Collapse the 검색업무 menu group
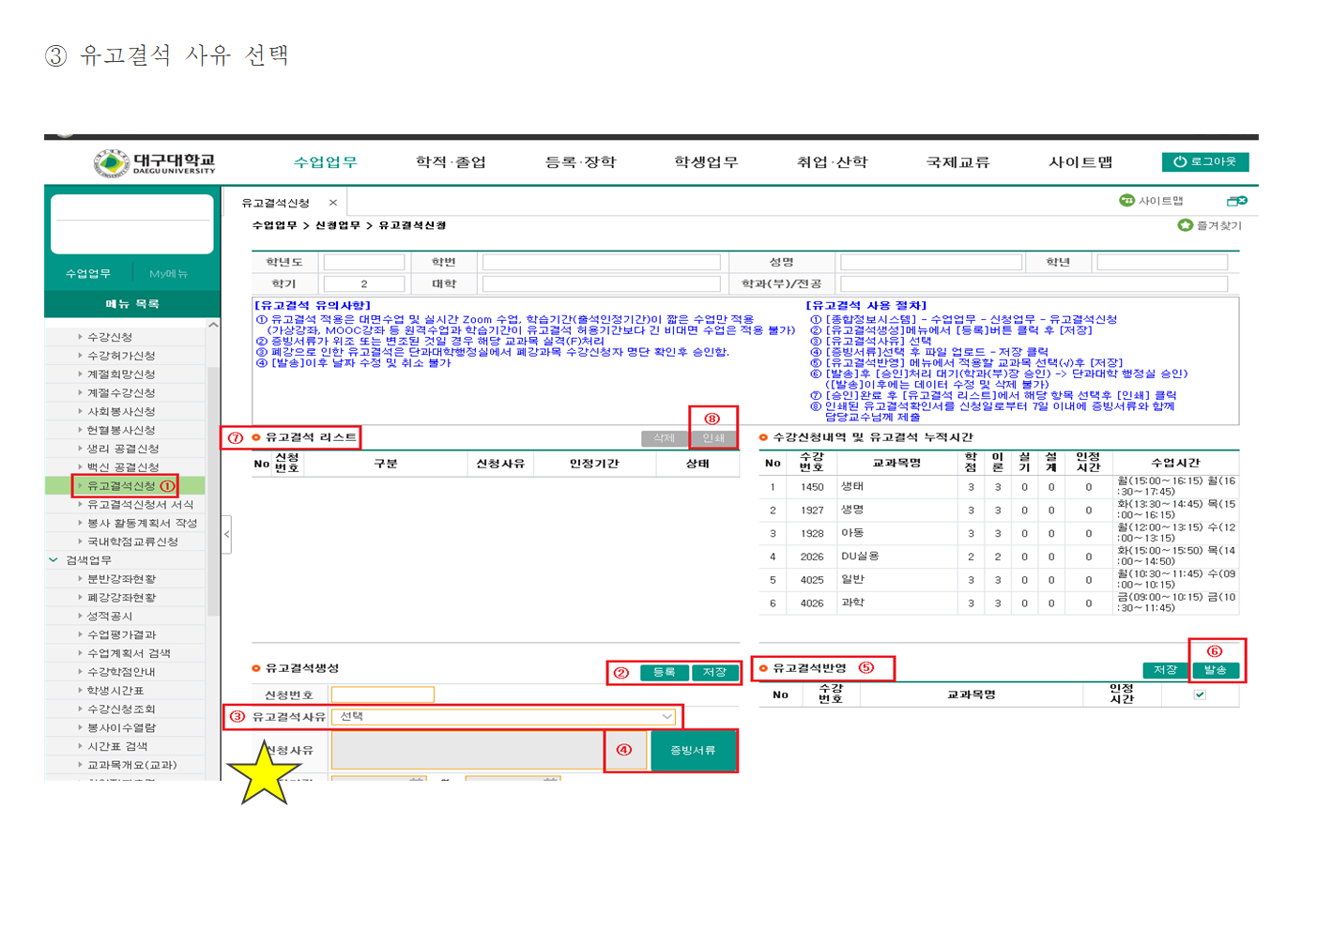 [54, 560]
